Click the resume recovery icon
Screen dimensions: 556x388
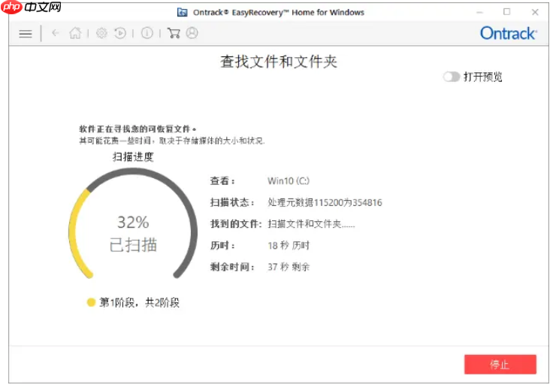click(120, 33)
